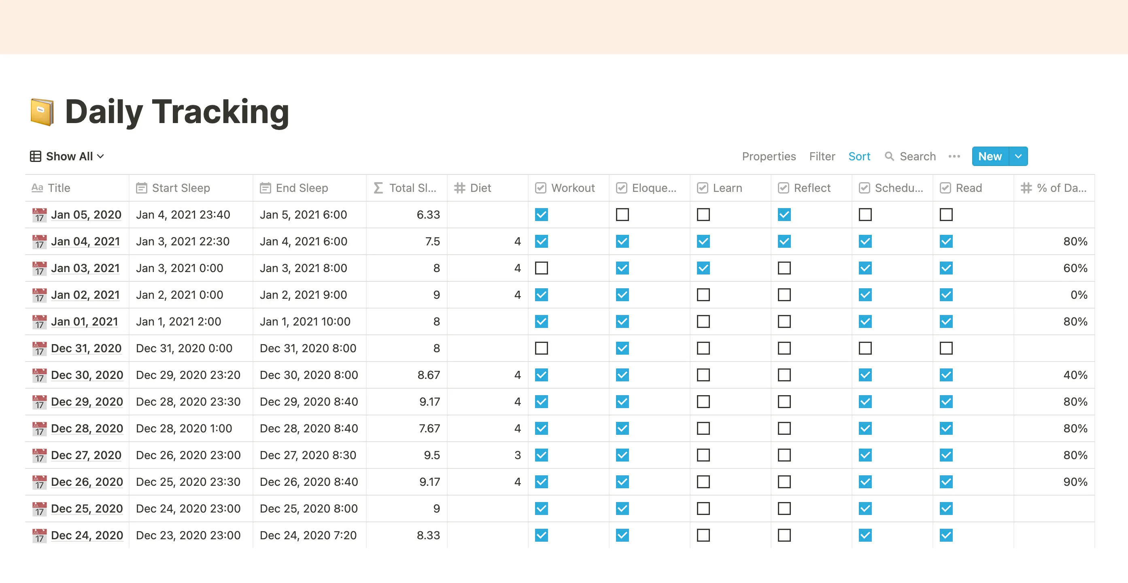
Task: Click the Aa icon in the Title column header
Action: 38,188
